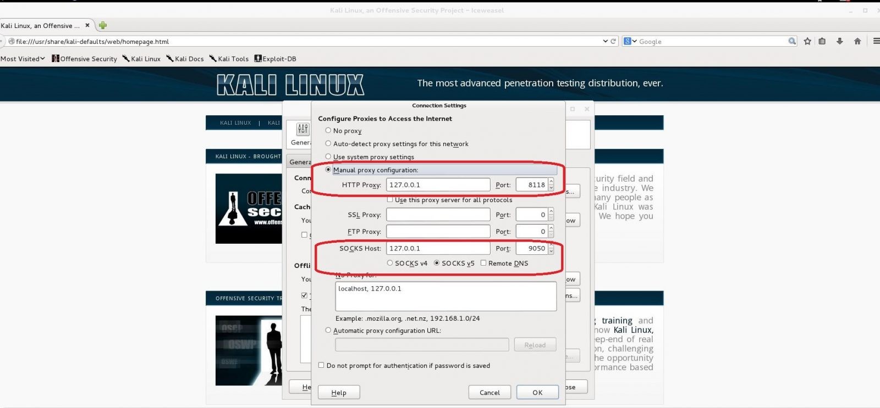880x408 pixels.
Task: Confirm proxy settings with OK
Action: [537, 393]
